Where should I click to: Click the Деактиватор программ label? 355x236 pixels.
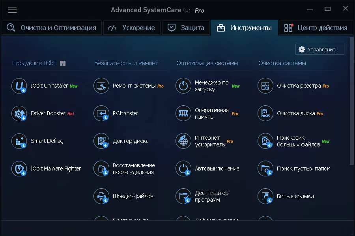212,197
